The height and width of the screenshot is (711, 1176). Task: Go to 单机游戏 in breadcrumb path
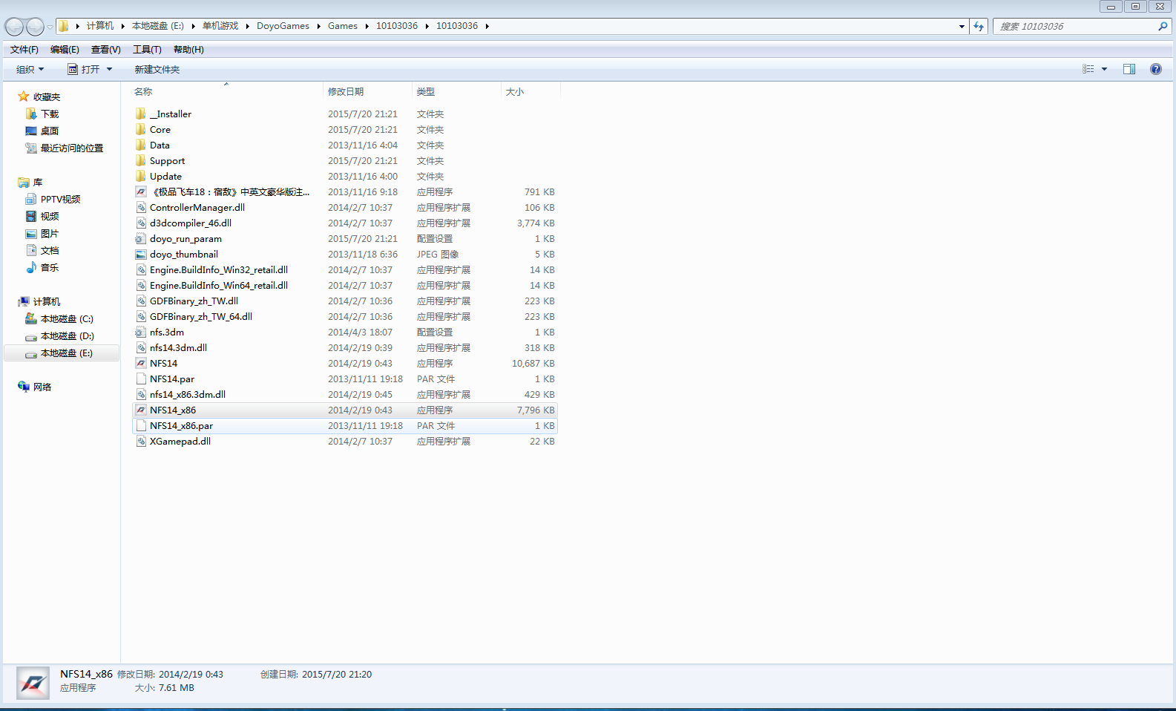tap(220, 26)
